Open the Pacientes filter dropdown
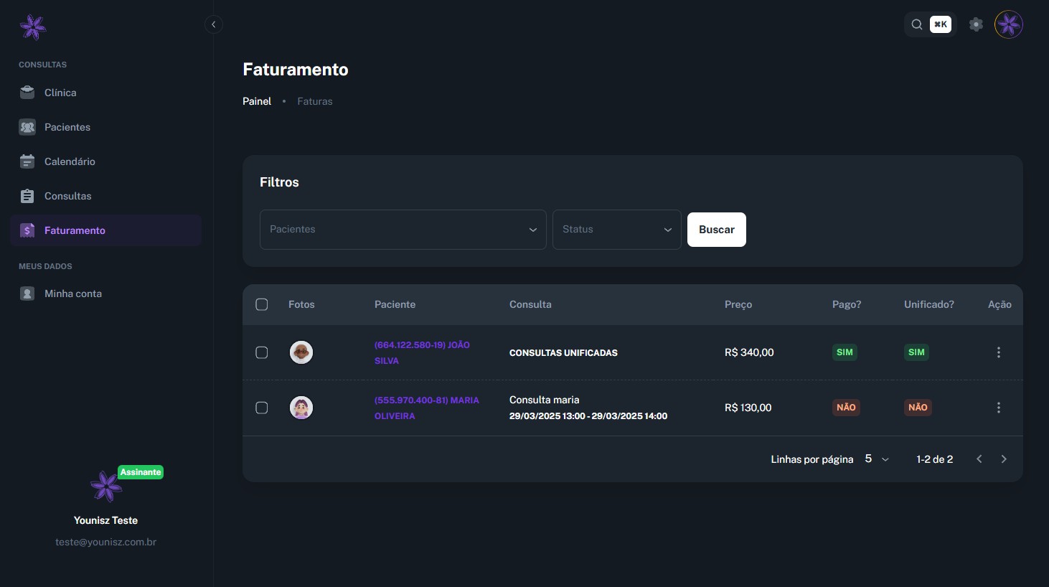The height and width of the screenshot is (587, 1049). [403, 229]
